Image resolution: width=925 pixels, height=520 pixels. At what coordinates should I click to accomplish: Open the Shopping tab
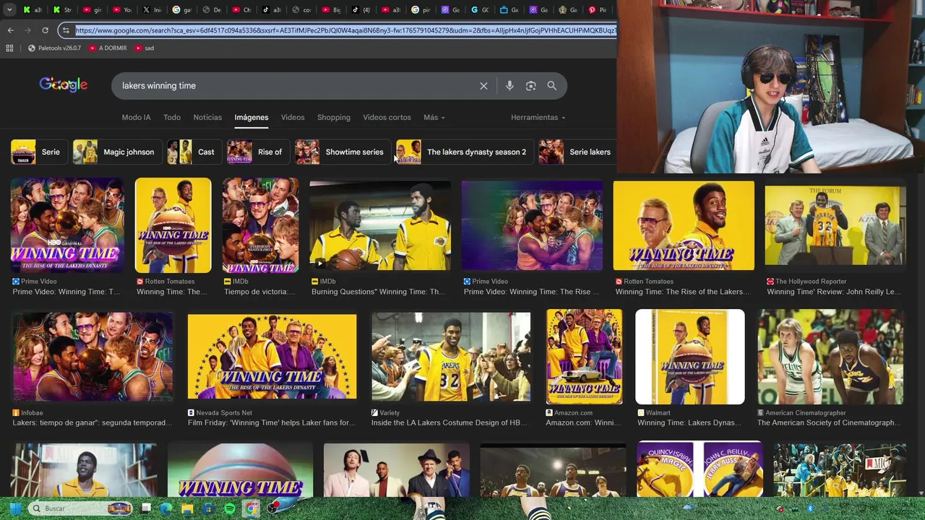coord(334,117)
